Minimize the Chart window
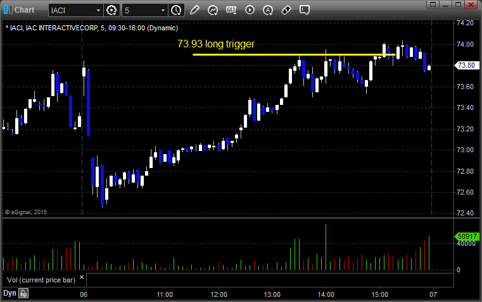Image resolution: width=482 pixels, height=302 pixels. click(445, 4)
